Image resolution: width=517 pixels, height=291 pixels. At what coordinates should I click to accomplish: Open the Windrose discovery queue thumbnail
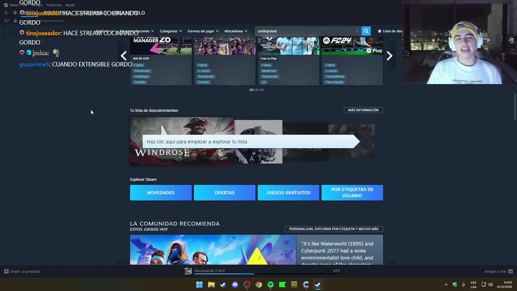coord(182,141)
